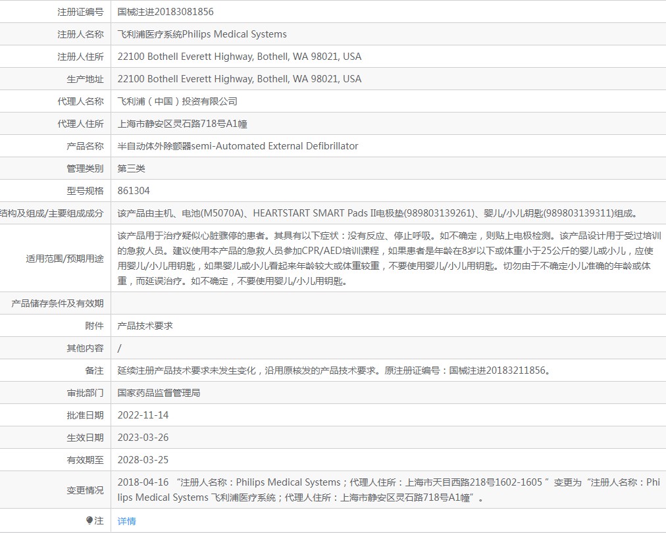Screen dimensions: 666x533
Task: Click the 管理类别 value 第三类
Action: coord(131,168)
